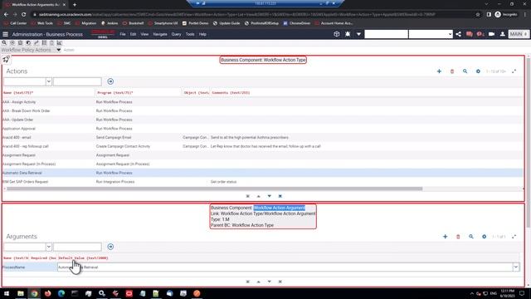Open the Edit menu
Screen dimensions: 531x299
click(133, 34)
